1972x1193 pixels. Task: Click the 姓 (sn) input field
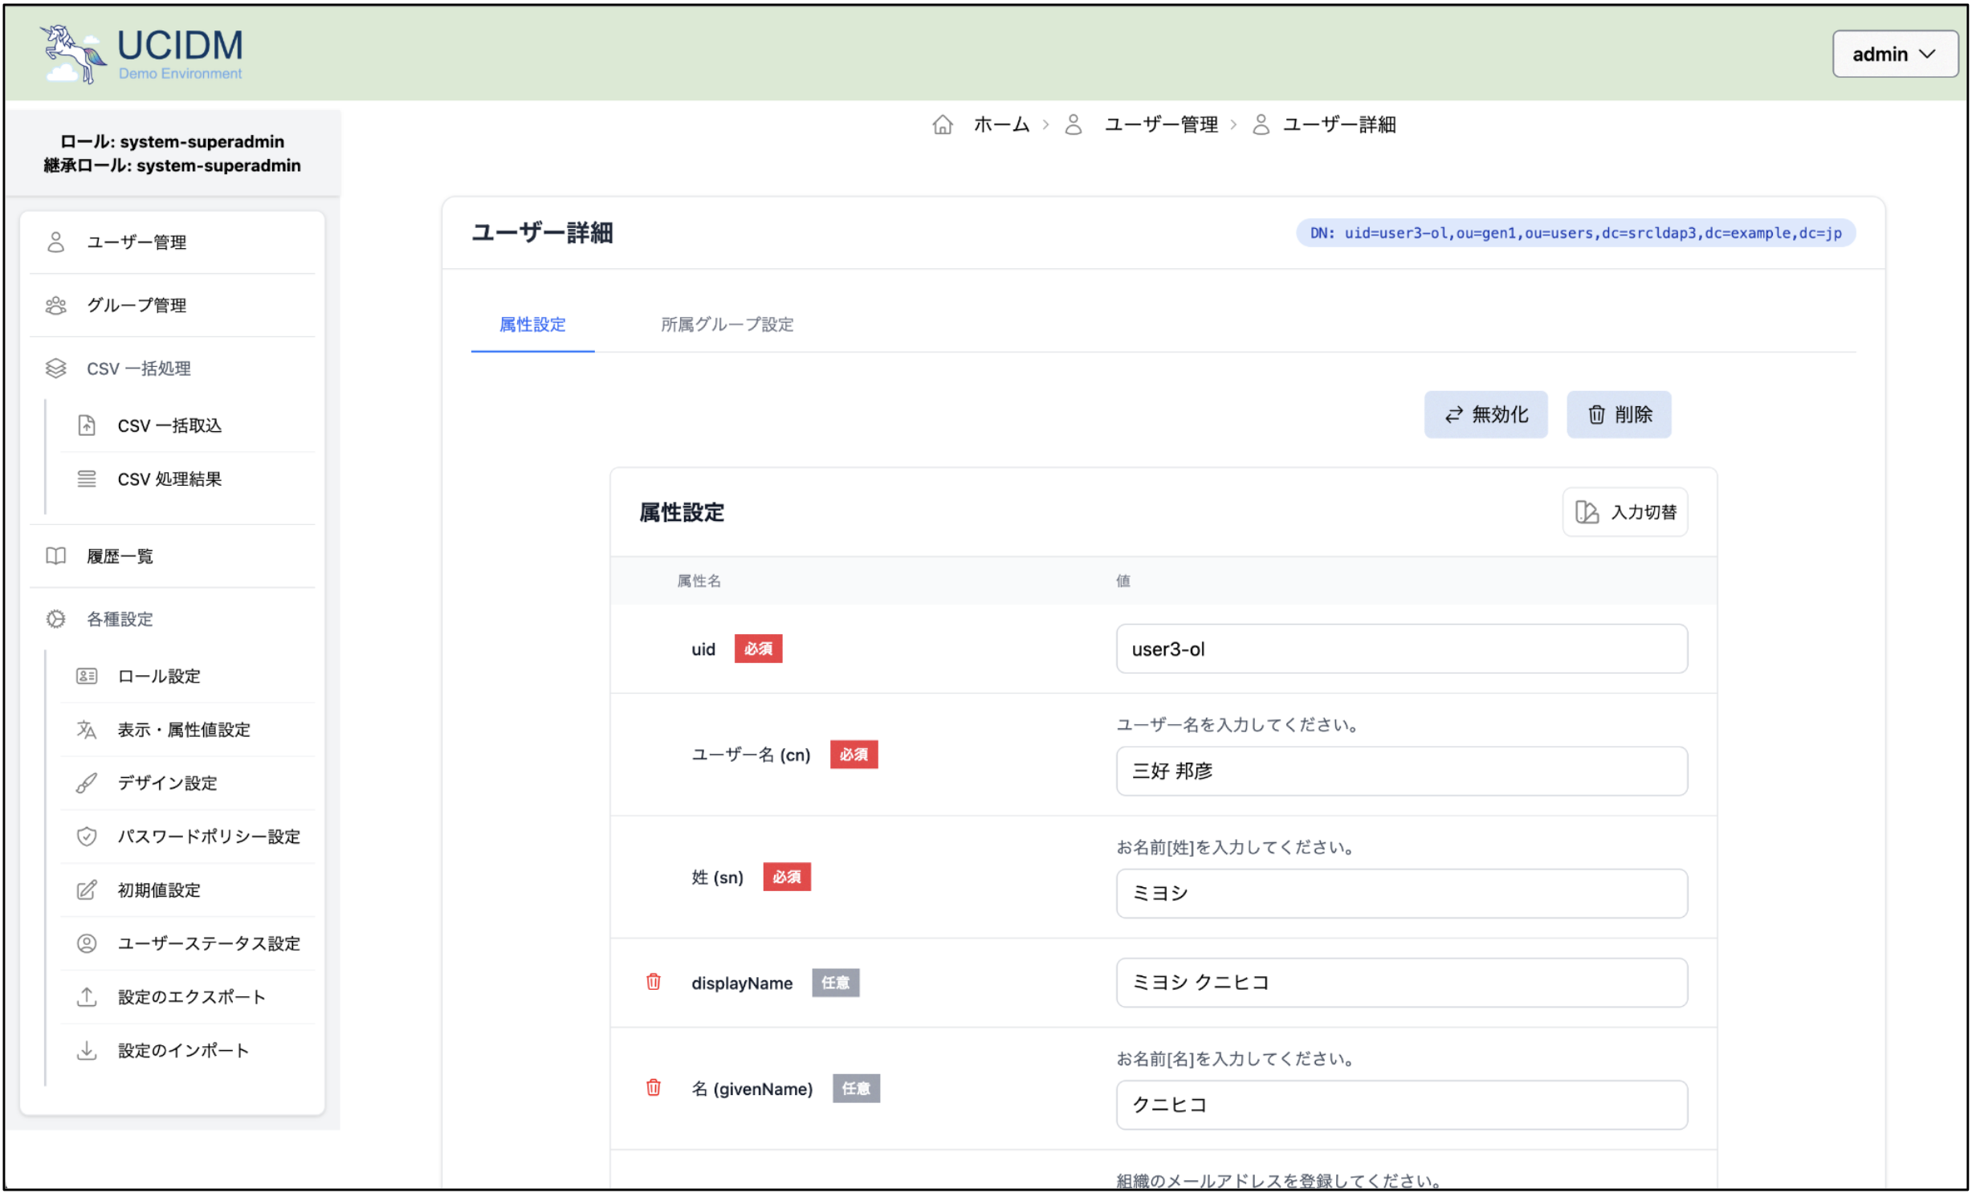pos(1402,894)
